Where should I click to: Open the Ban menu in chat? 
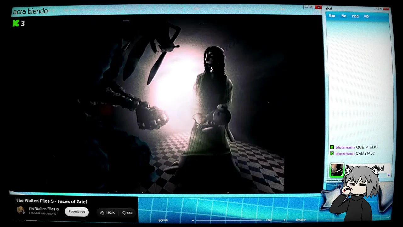(x=332, y=16)
